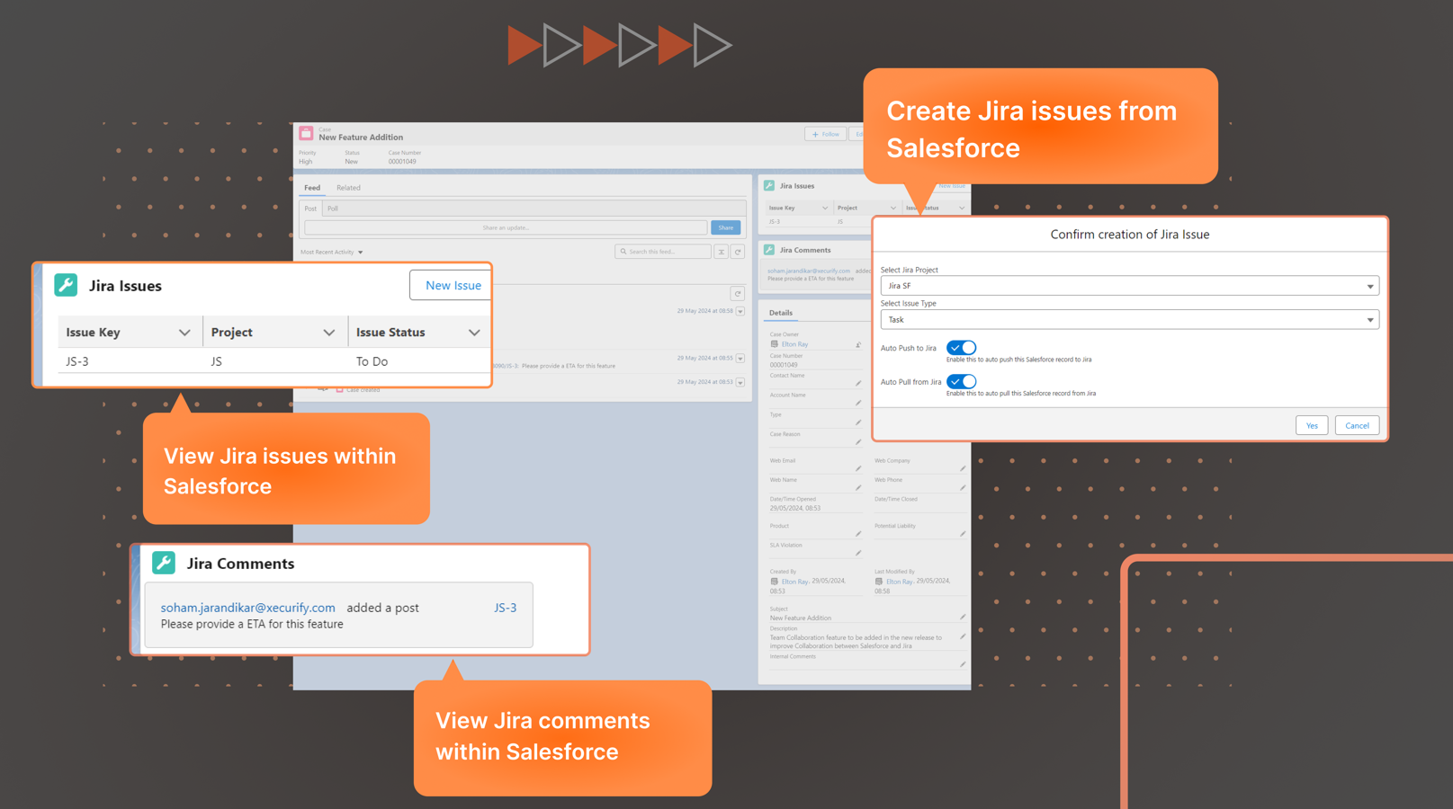Open the Most Recent Activity sort dropdown
This screenshot has width=1453, height=809.
click(x=332, y=253)
